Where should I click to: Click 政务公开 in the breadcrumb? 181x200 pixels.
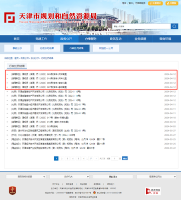[x=25, y=58]
